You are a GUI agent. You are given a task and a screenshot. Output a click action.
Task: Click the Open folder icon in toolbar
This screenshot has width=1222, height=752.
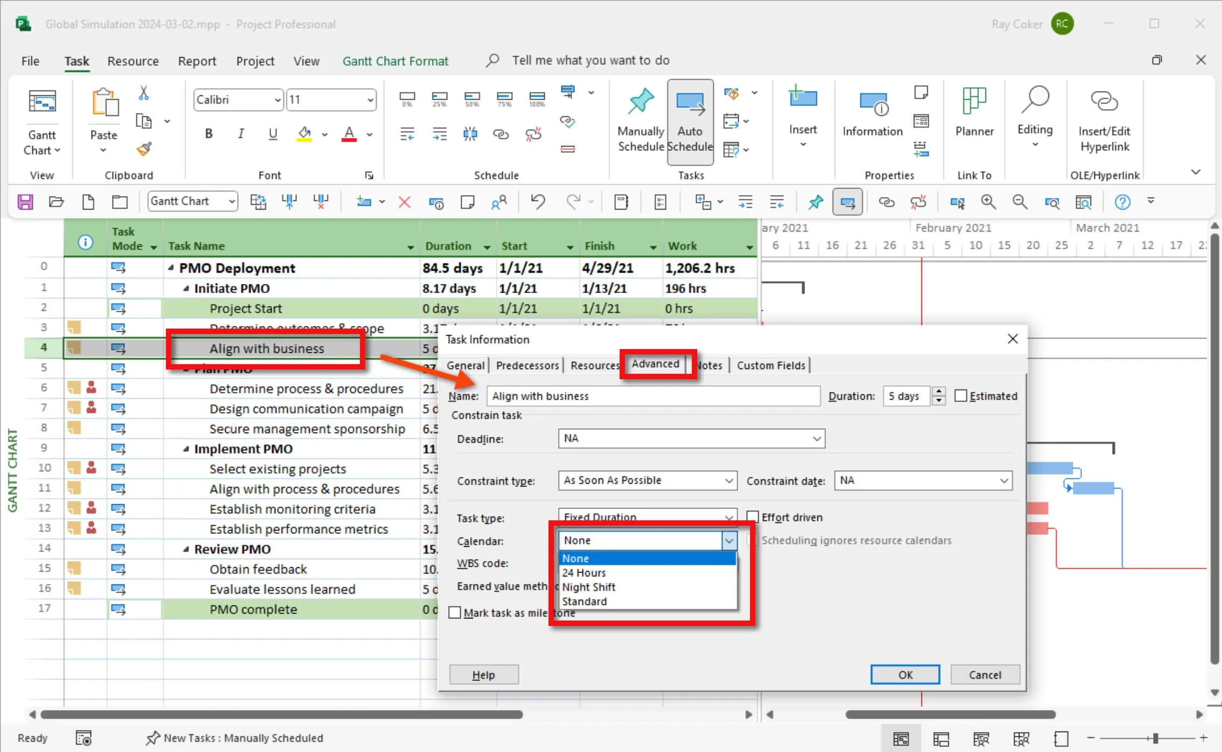(x=57, y=202)
